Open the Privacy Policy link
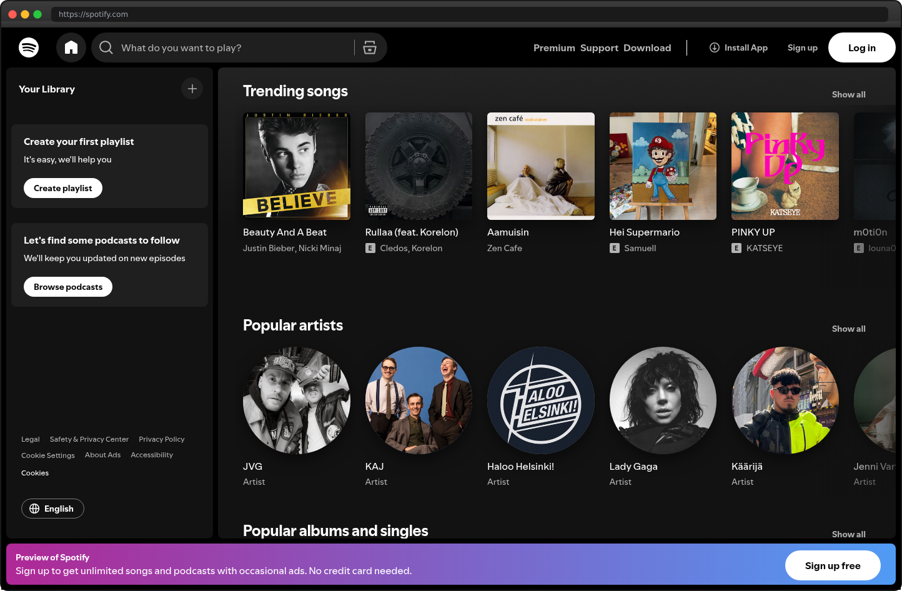The width and height of the screenshot is (902, 591). point(161,439)
